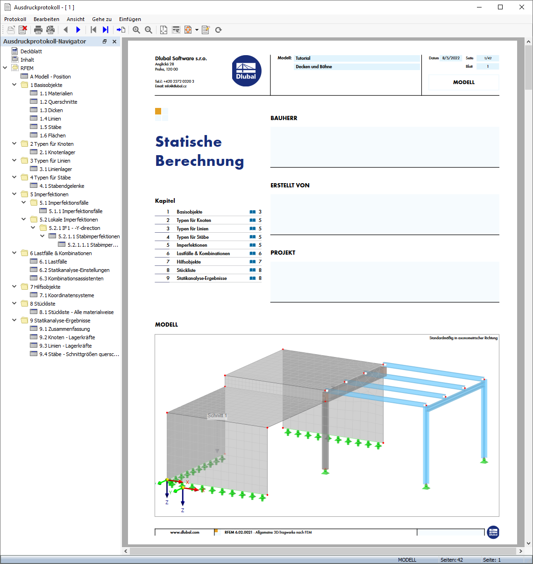Go to next page with blue right arrow
Image resolution: width=533 pixels, height=564 pixels.
tap(78, 30)
